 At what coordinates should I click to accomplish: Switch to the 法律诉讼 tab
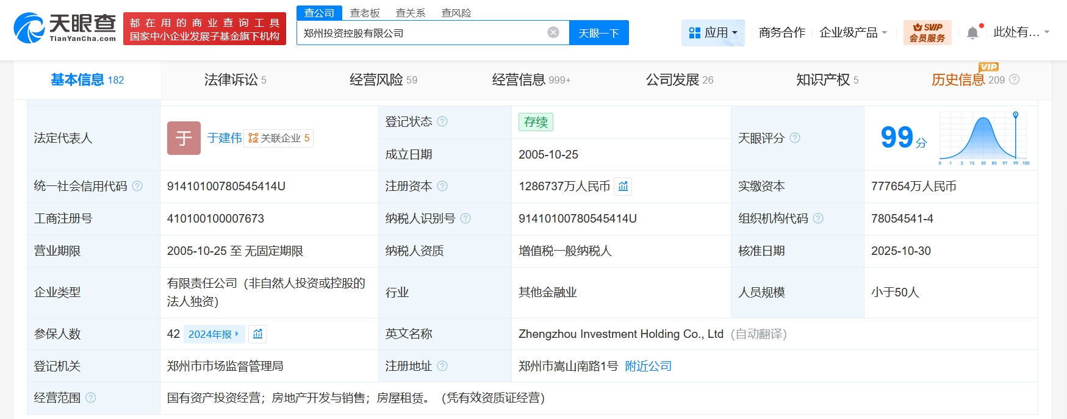click(x=235, y=80)
